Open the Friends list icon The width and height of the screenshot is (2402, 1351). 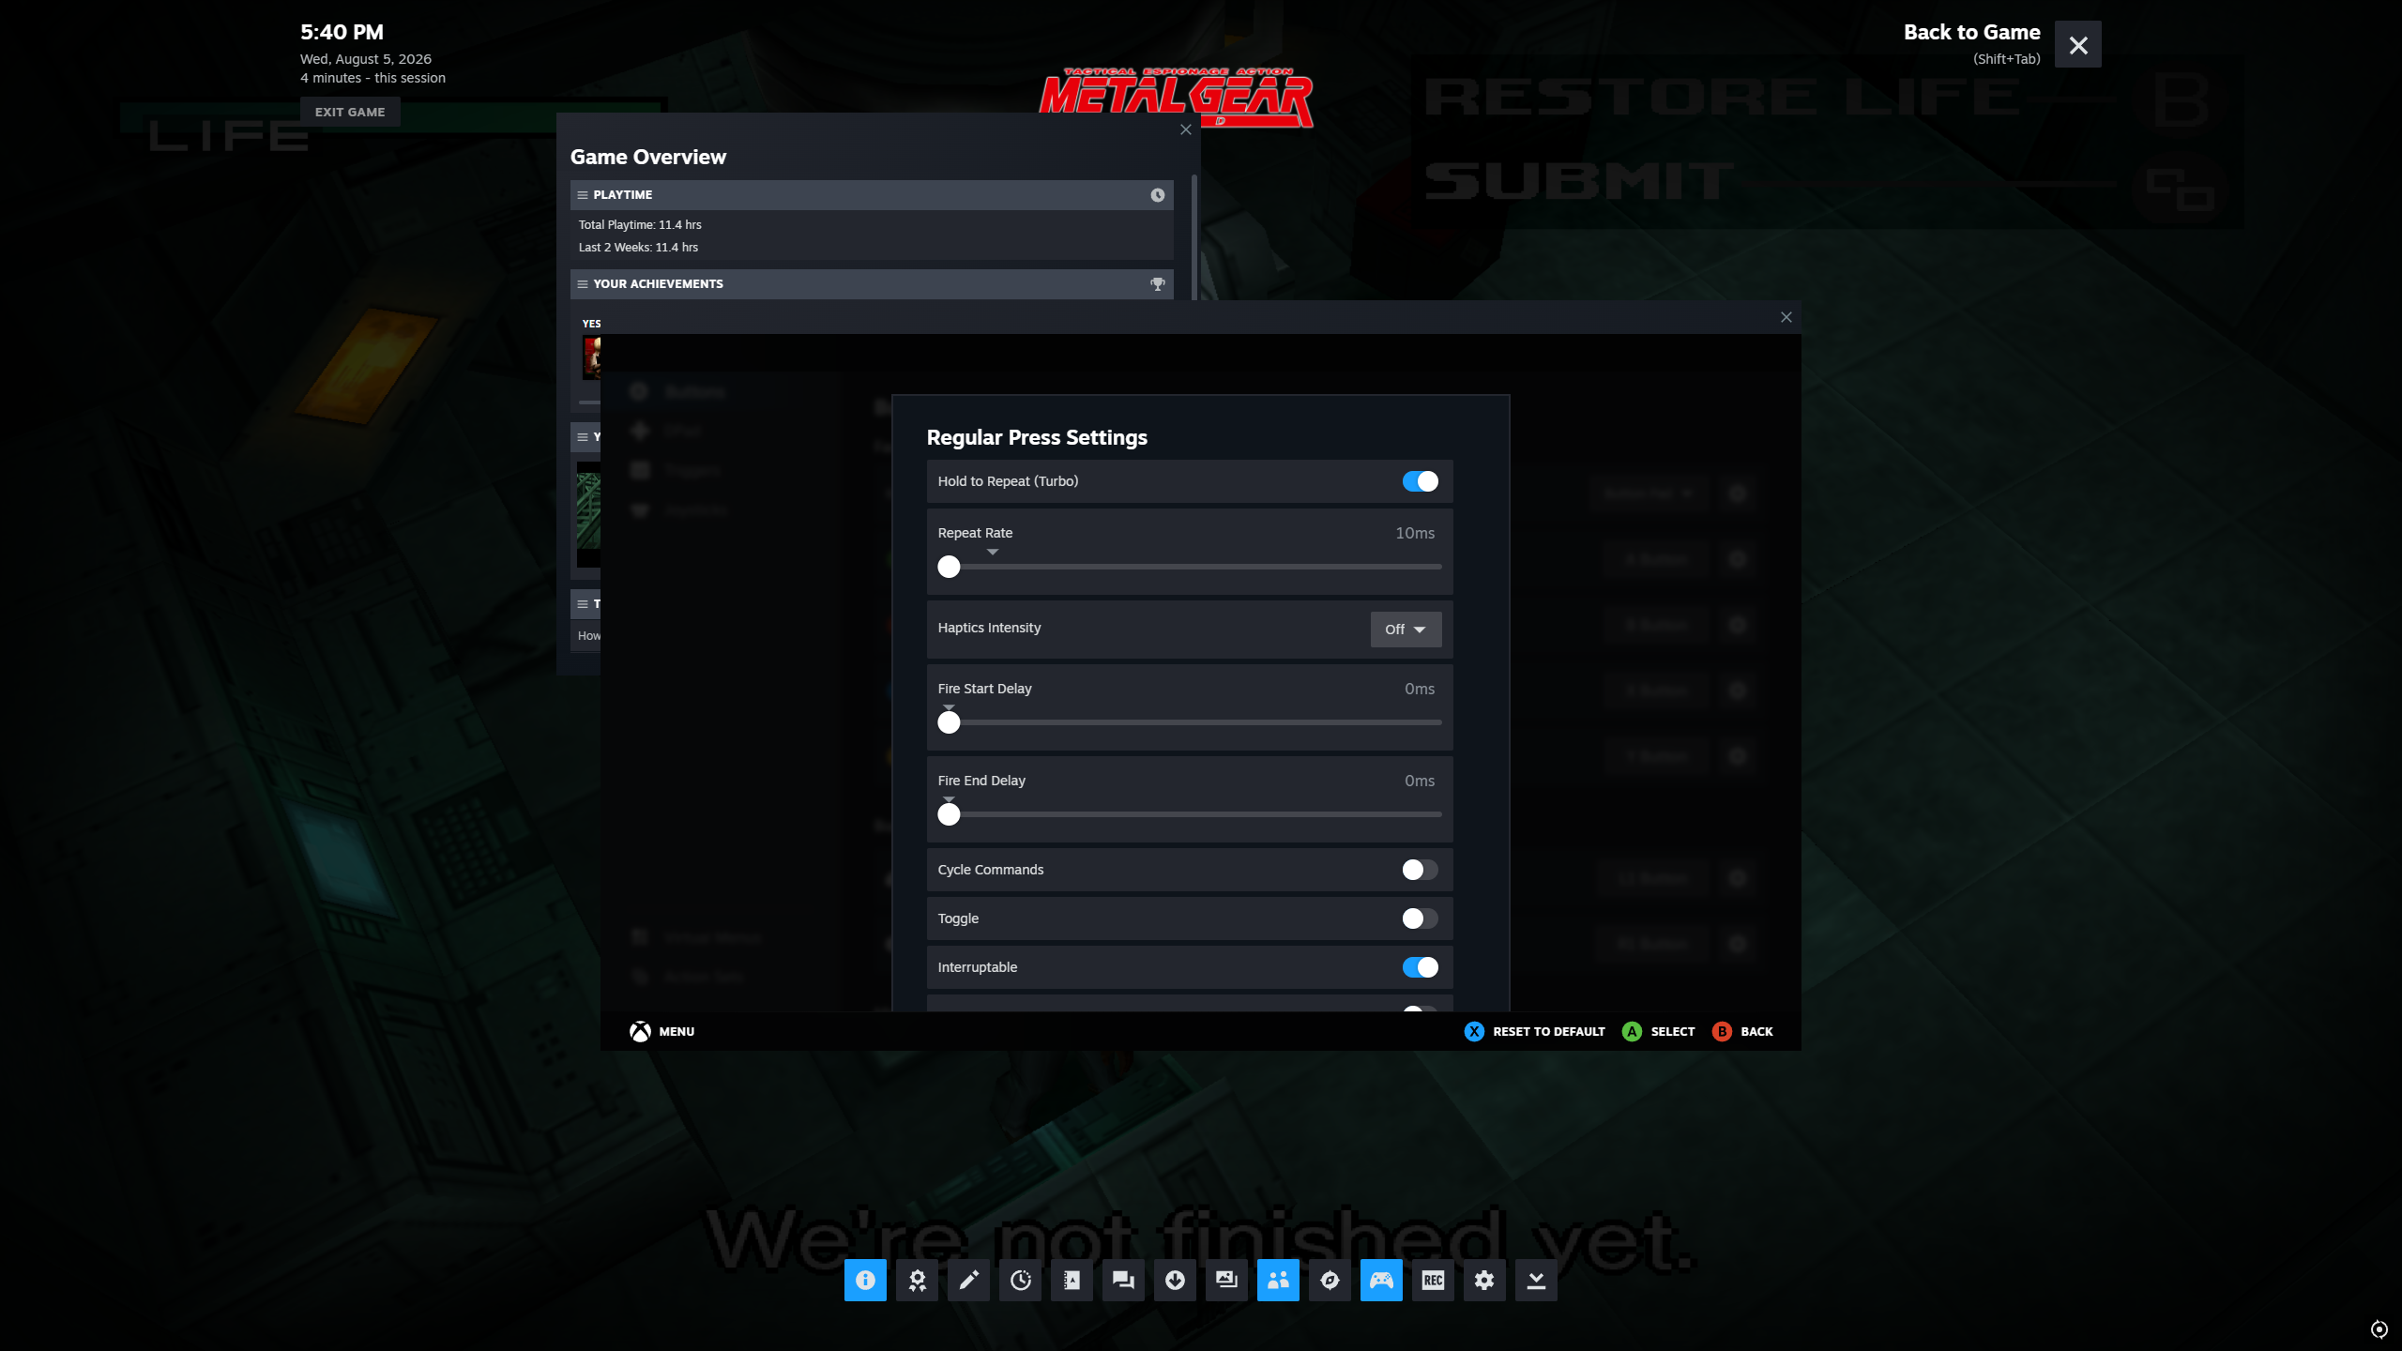[1278, 1280]
